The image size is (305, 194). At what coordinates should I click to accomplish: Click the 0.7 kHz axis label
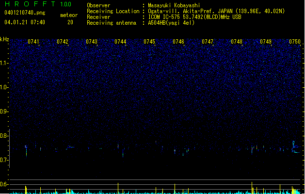pyautogui.click(x=4, y=160)
